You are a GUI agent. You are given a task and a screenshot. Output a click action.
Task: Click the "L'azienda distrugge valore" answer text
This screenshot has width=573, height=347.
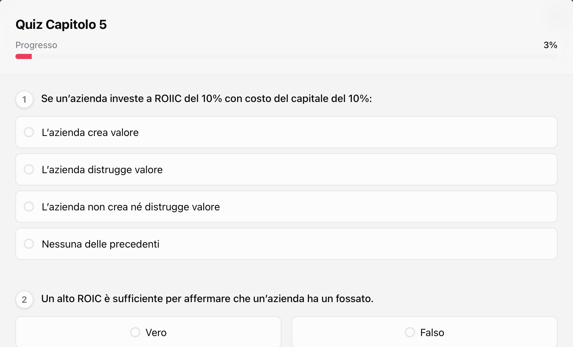click(102, 170)
